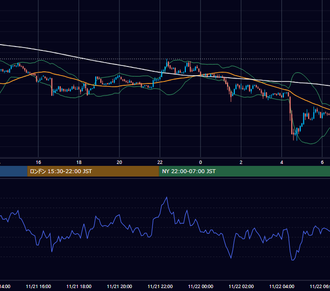Click the "11/22 02:00" date label on lower axis
The height and width of the screenshot is (291, 330).
(x=241, y=287)
